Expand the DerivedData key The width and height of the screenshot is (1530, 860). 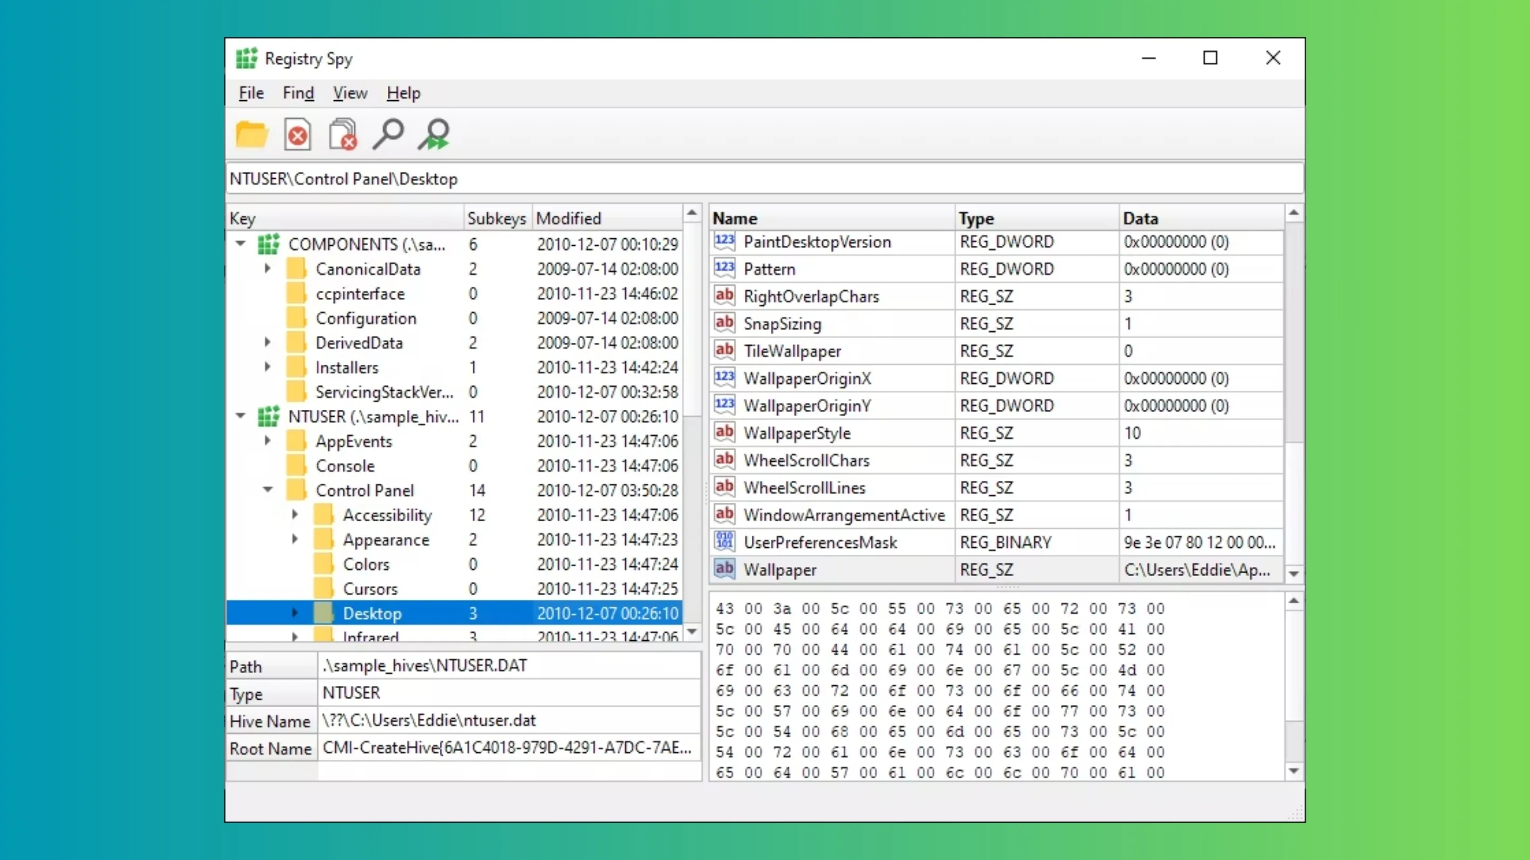pos(268,342)
